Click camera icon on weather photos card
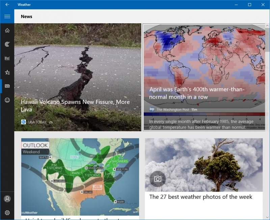The width and height of the screenshot is (270, 220). pyautogui.click(x=158, y=179)
